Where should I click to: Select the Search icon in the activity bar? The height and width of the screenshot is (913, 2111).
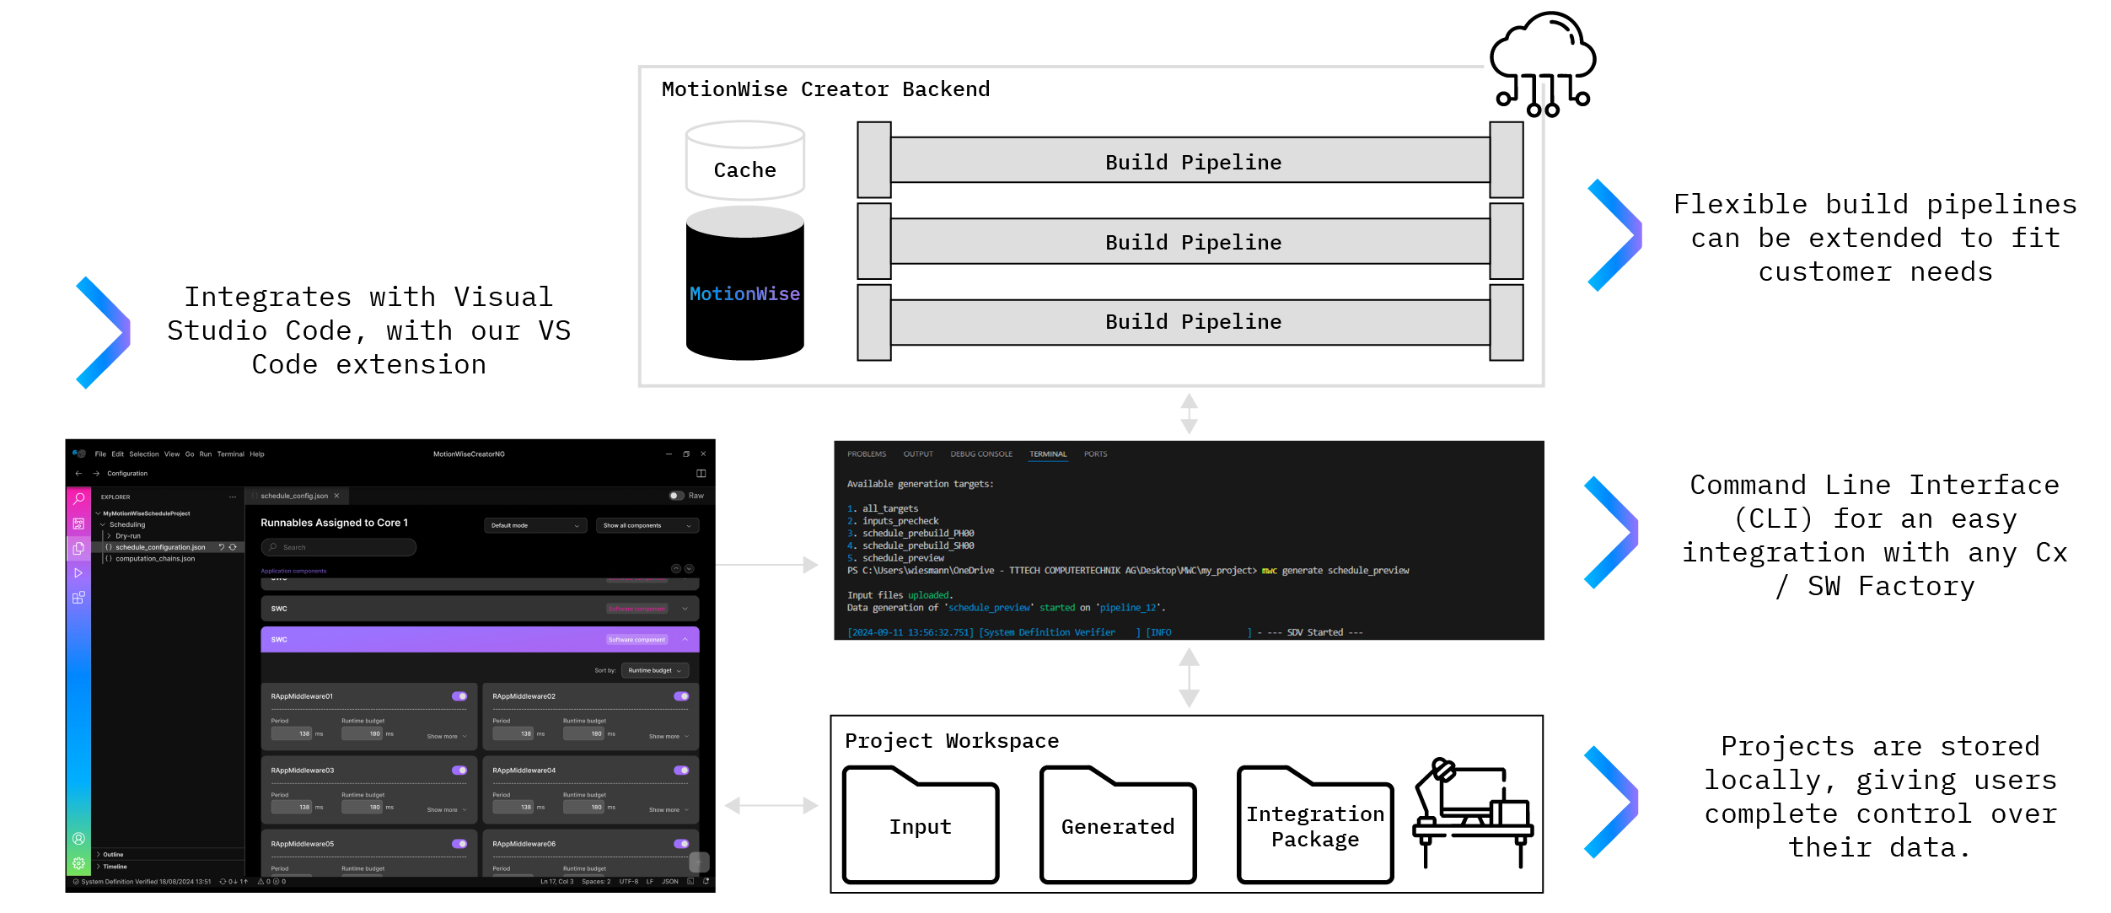coord(79,497)
